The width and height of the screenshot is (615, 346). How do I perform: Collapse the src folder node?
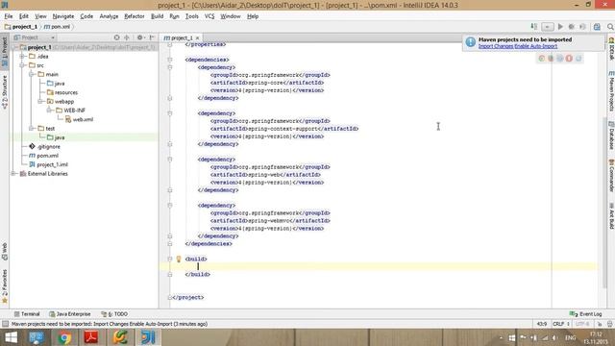click(x=23, y=65)
